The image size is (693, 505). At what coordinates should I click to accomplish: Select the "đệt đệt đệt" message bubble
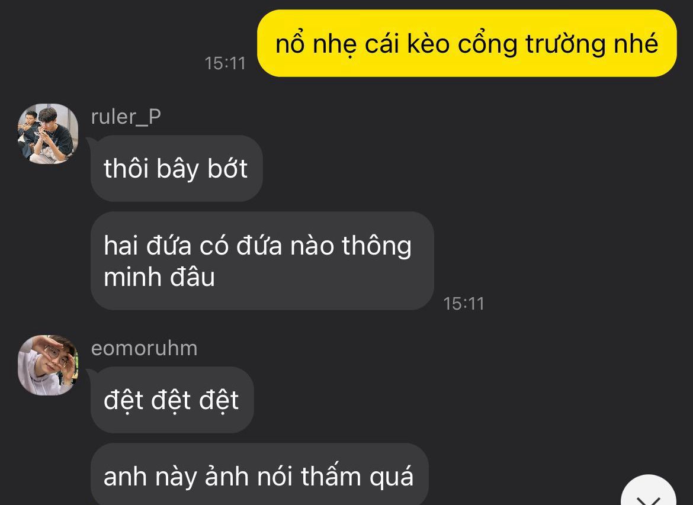pyautogui.click(x=172, y=400)
